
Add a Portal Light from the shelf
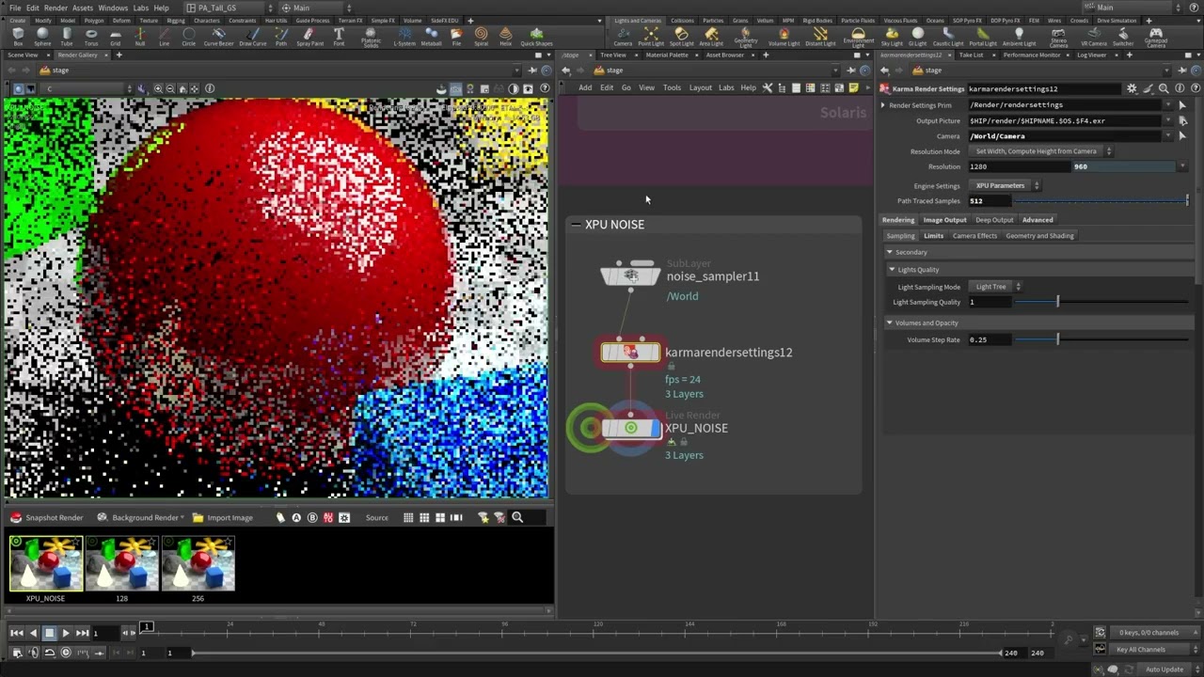point(983,37)
